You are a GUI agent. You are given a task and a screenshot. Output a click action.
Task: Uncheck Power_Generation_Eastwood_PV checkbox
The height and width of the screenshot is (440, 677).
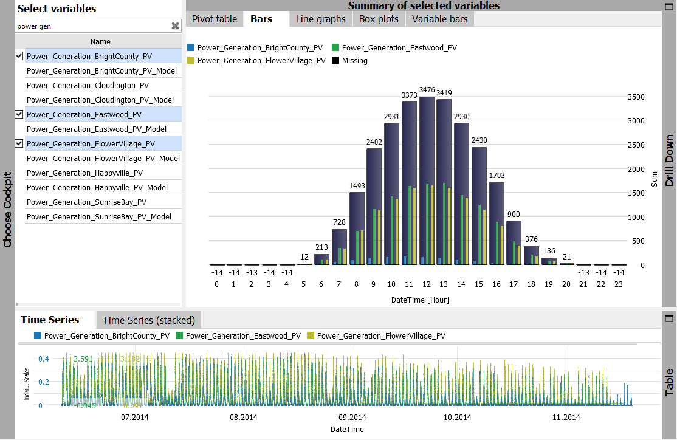(19, 114)
